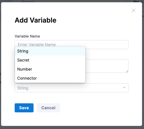Click the Secret text behind the dialog
The width and height of the screenshot is (144, 129).
tap(28, 1)
